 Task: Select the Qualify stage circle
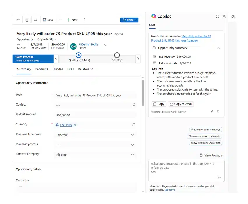click(x=78, y=55)
